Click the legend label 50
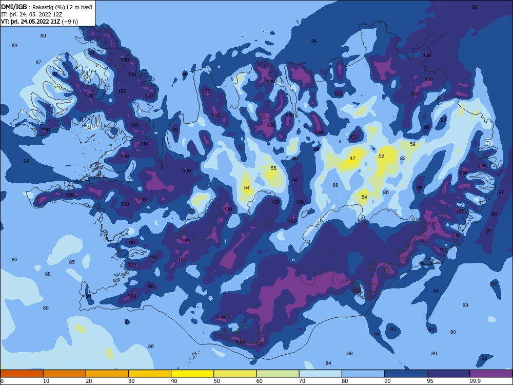The height and width of the screenshot is (385, 513). coord(216,381)
